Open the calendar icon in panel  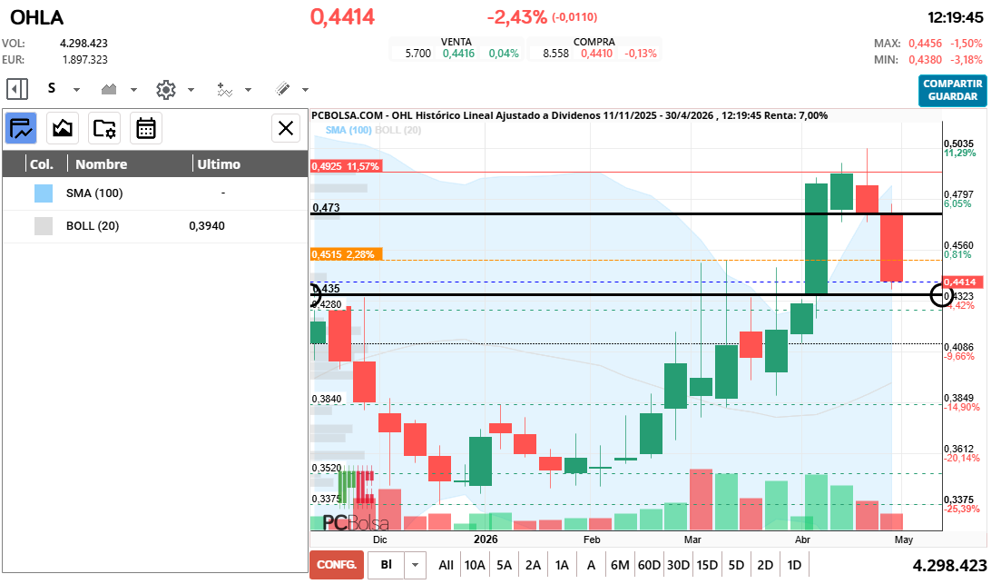[146, 128]
